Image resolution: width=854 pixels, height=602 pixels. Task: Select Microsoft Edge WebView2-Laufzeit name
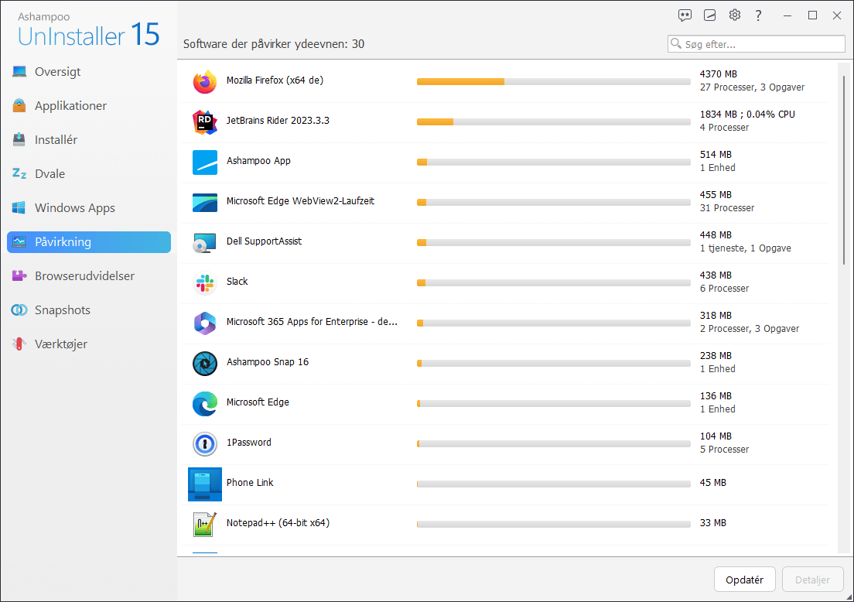(x=300, y=200)
